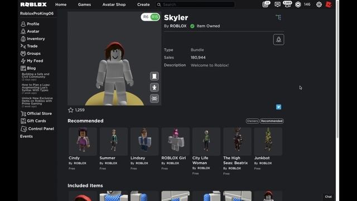Image resolution: width=357 pixels, height=201 pixels.
Task: Click the sales value 180,944
Action: coord(198,58)
